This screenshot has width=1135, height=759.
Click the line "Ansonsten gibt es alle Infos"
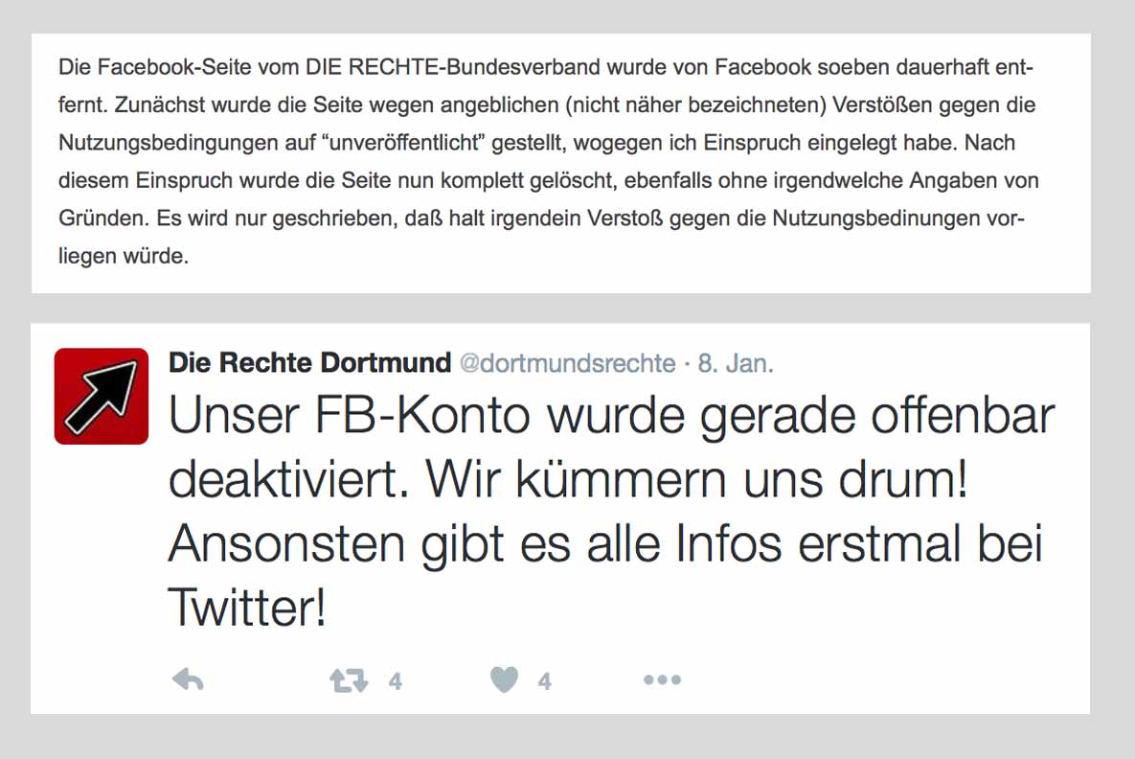coord(476,543)
